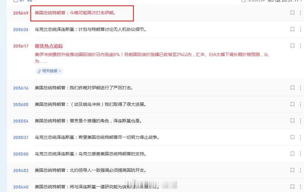Click the 20:56:26 timestamp
Viewport: 304px width, 192px height.
pos(21,30)
